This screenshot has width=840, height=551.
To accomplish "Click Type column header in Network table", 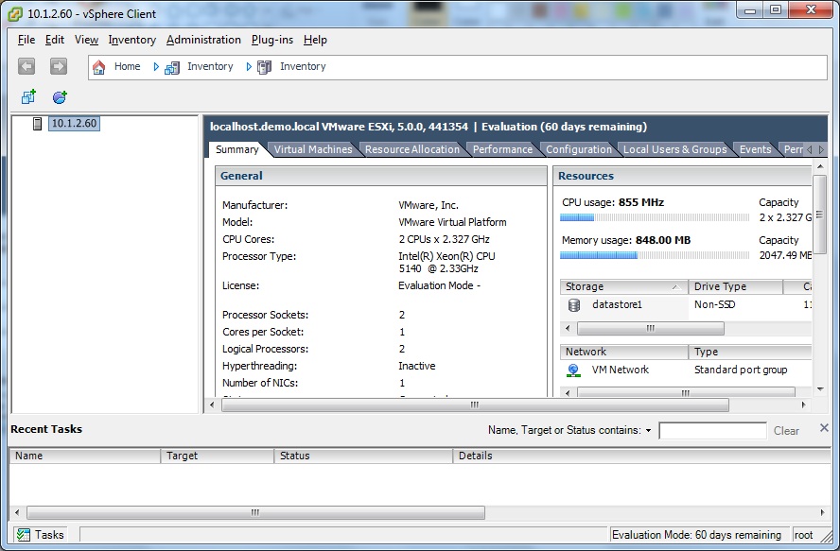I will pyautogui.click(x=750, y=352).
